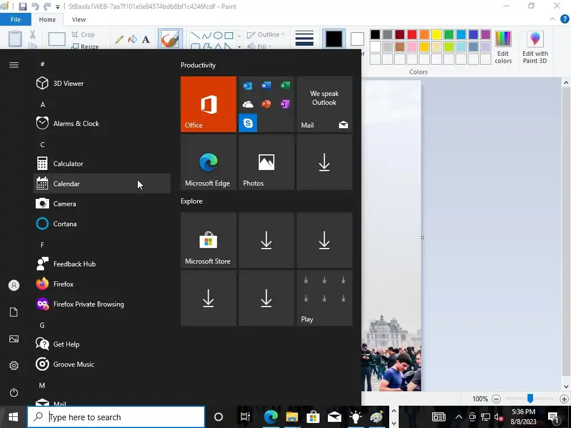The image size is (571, 428).
Task: Open the Play folder tile
Action: pyautogui.click(x=325, y=299)
